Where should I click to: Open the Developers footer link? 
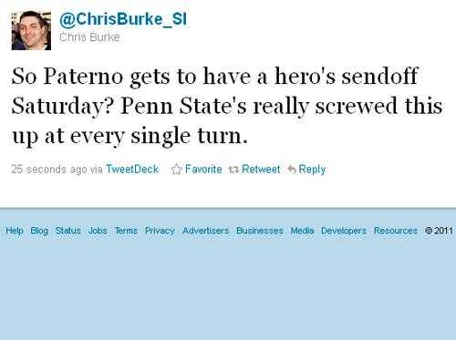pyautogui.click(x=344, y=231)
